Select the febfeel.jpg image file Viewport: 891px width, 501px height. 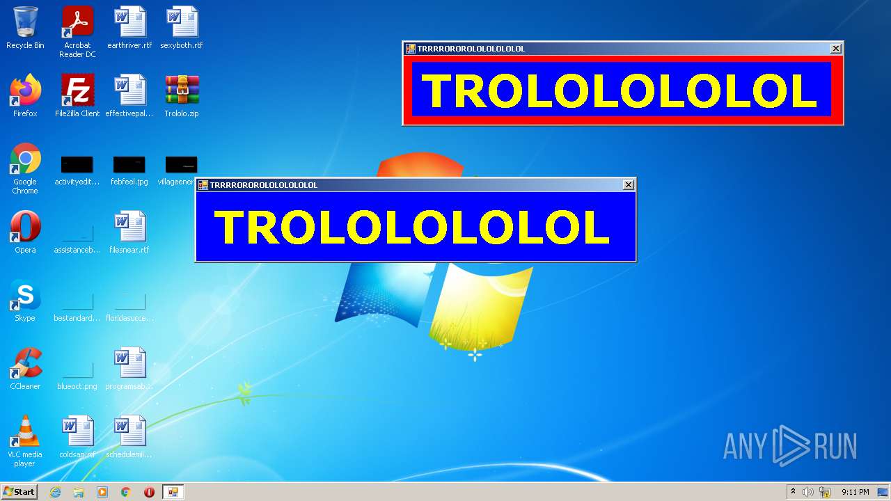coord(129,170)
